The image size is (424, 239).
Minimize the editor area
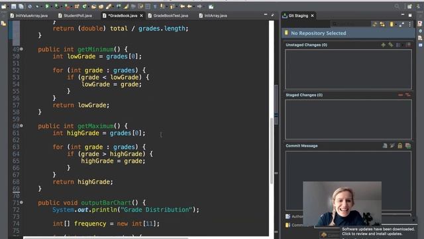pyautogui.click(x=266, y=15)
